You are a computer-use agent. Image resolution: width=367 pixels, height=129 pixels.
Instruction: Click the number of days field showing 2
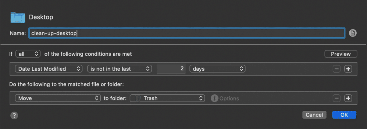[171, 69]
